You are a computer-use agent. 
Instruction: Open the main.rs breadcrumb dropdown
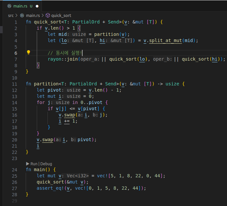coord(33,15)
